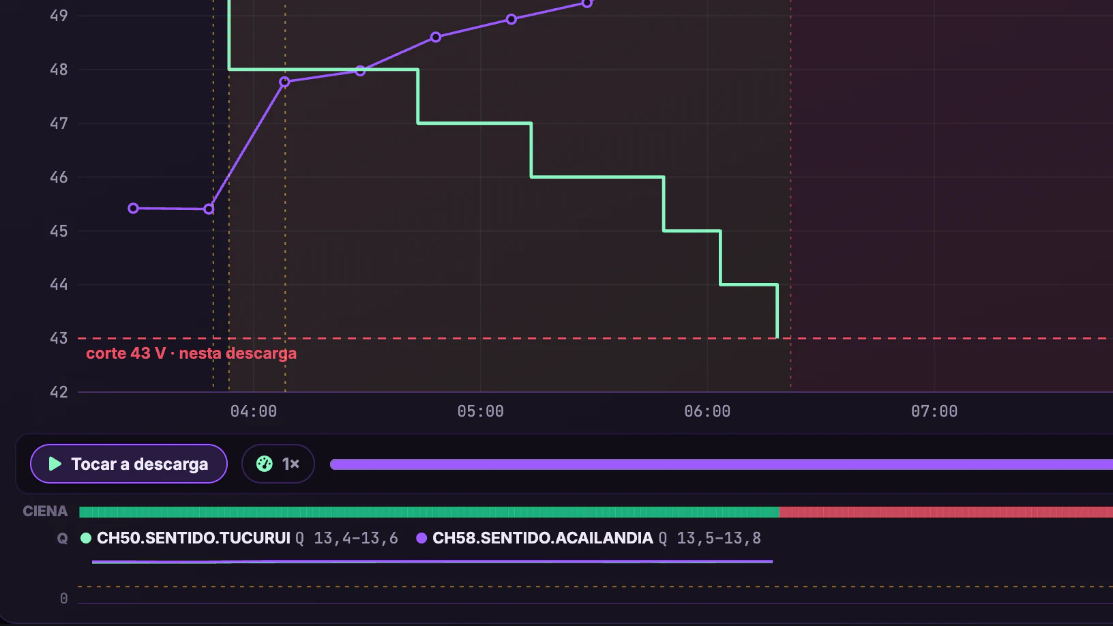
Task: Click the Q 13,5–13,8 value text
Action: pos(710,538)
